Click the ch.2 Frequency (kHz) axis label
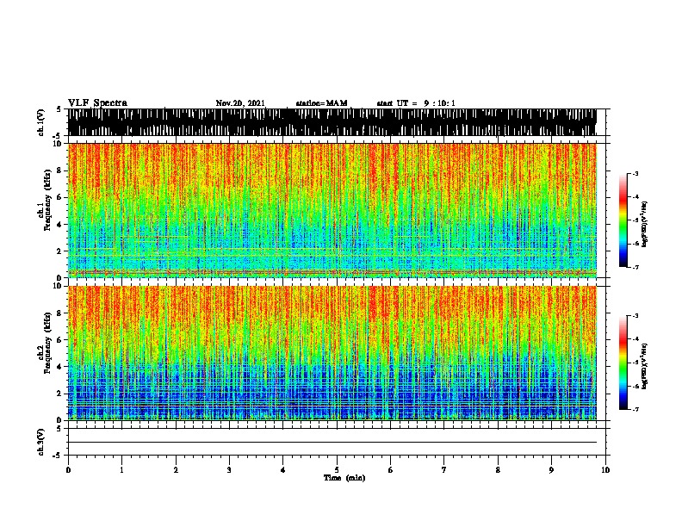 pyautogui.click(x=45, y=343)
